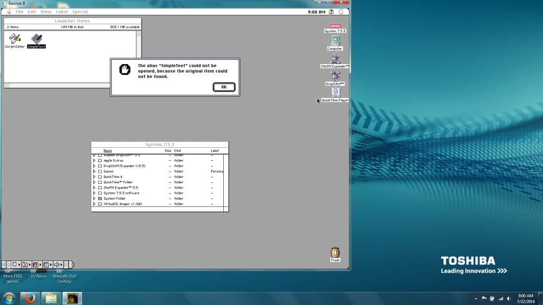Screen dimensions: 543x305
Task: Open the View menu
Action: [x=46, y=12]
